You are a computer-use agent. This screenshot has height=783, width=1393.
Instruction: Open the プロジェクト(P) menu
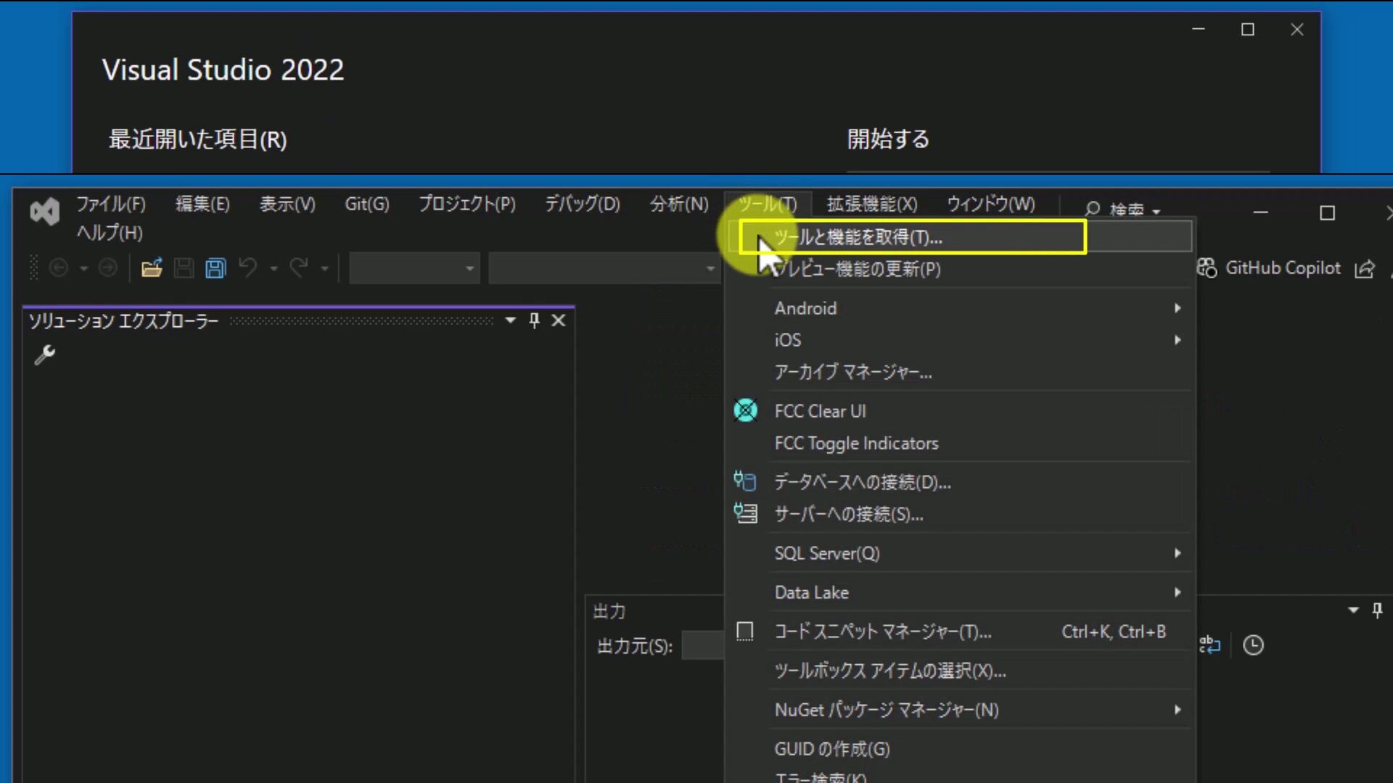[x=467, y=204]
